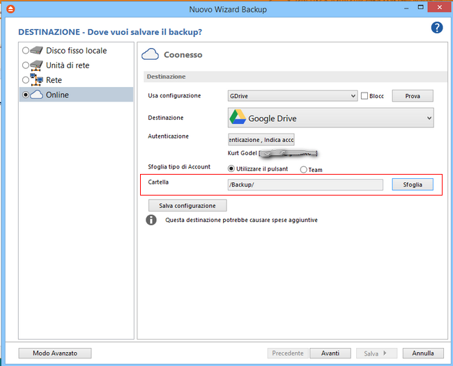Select the Utilizzare il pulsant radio option
This screenshot has width=453, height=366.
(x=232, y=169)
